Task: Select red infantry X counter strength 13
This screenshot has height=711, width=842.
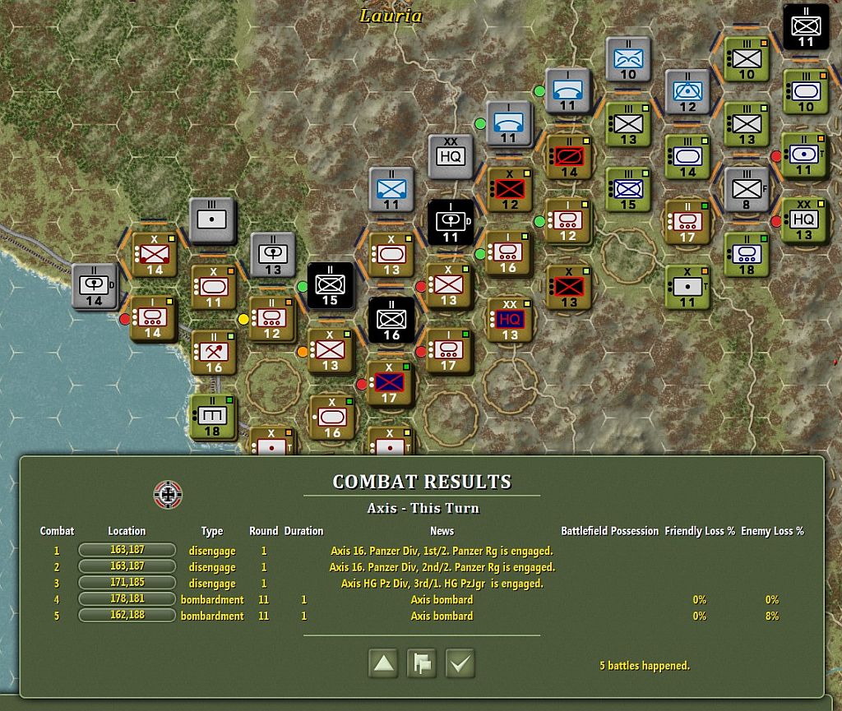Action: pyautogui.click(x=569, y=287)
